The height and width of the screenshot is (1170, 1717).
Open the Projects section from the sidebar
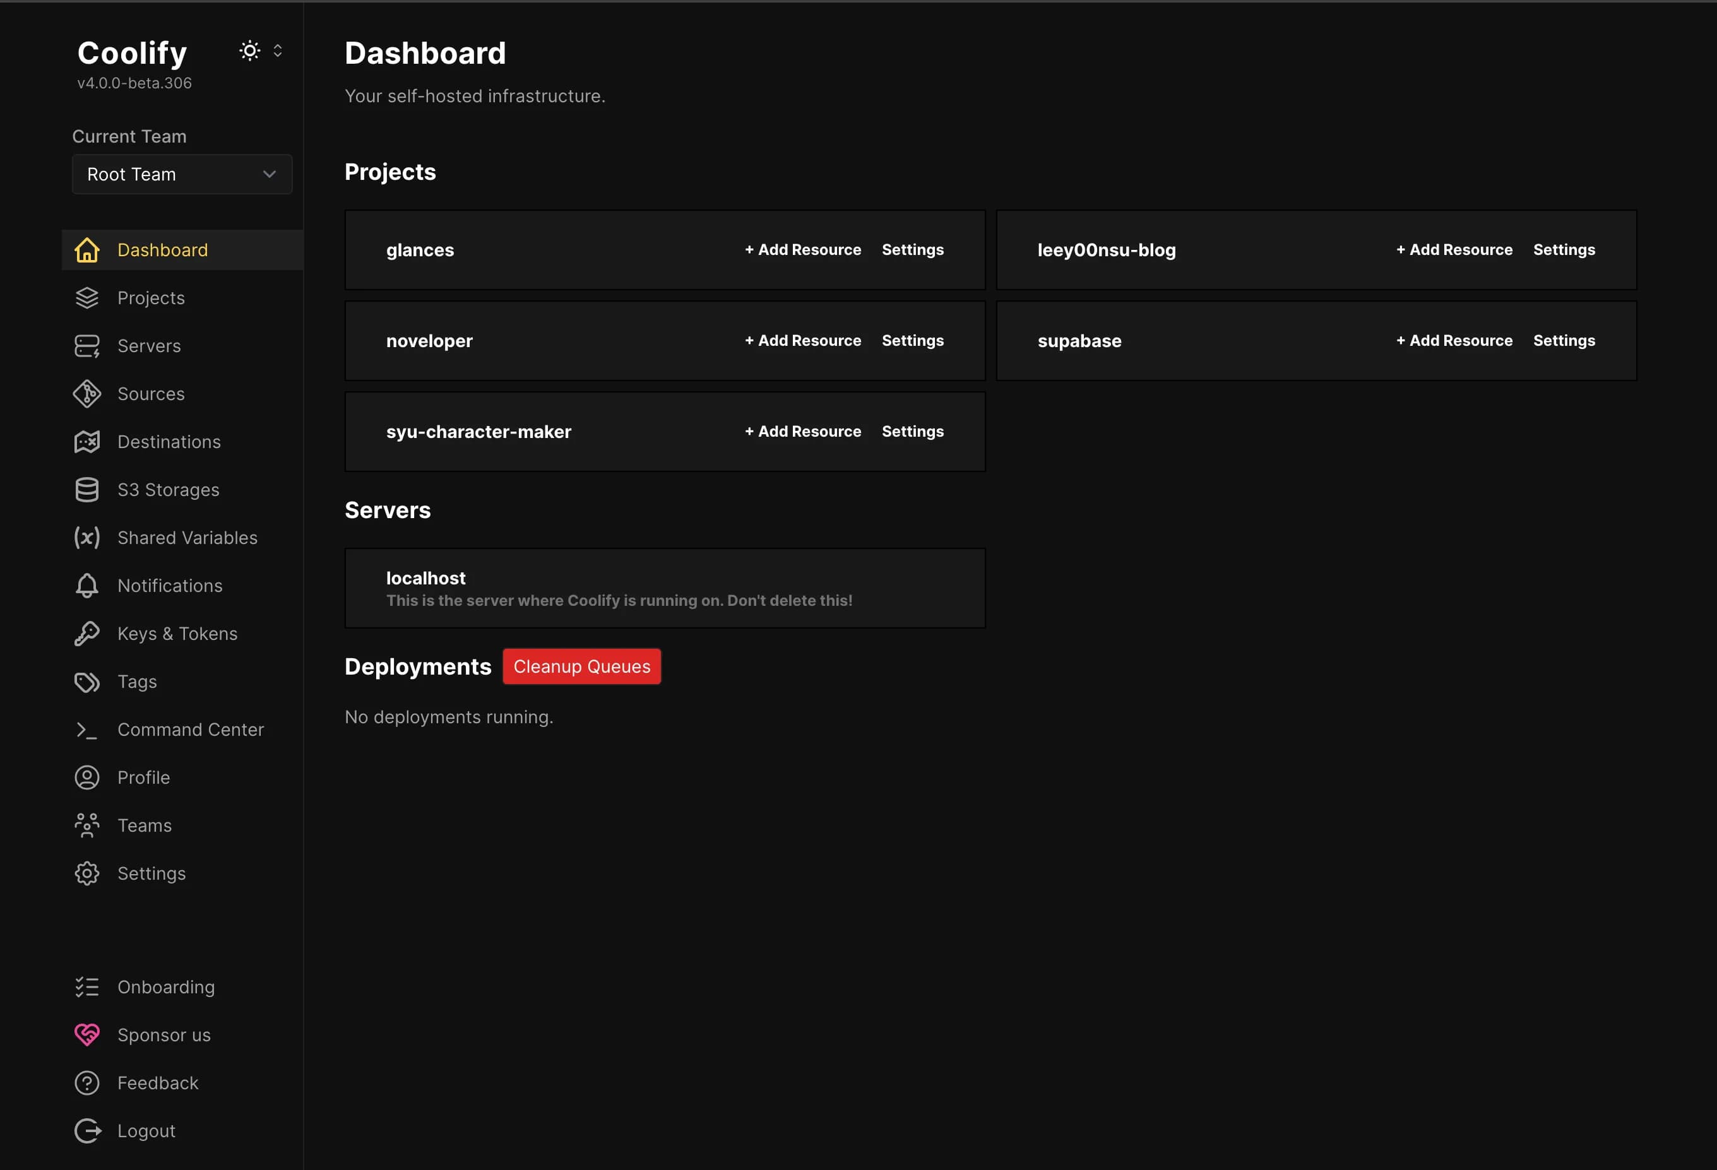click(x=151, y=298)
